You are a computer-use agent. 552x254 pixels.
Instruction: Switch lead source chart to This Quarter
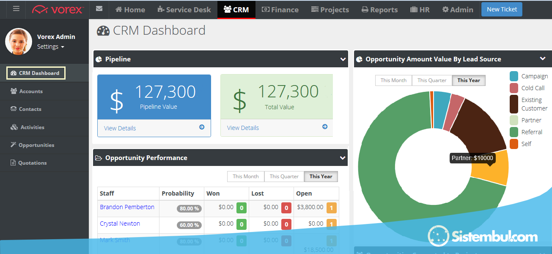(x=431, y=80)
